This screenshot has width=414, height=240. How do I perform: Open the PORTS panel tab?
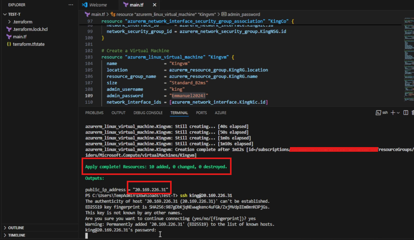201,113
